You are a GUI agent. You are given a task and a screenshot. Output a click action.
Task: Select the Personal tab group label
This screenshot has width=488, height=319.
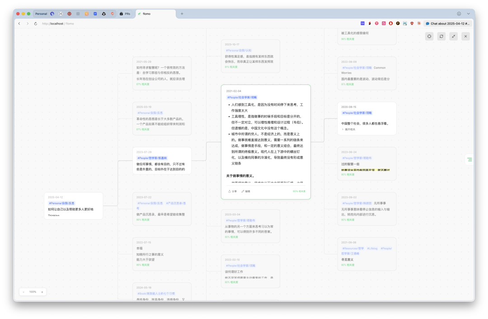[41, 14]
